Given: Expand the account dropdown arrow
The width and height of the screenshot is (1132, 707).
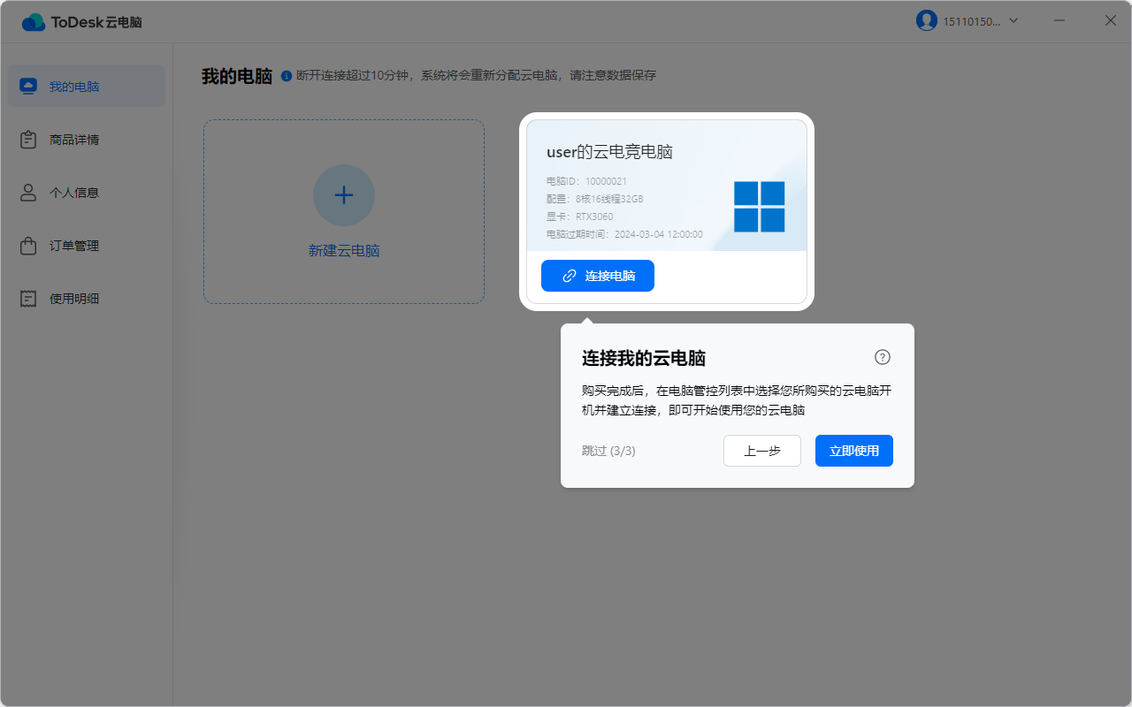Looking at the screenshot, I should coord(1013,20).
